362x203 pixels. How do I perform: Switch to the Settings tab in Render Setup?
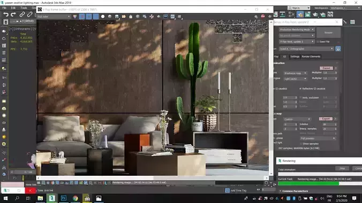(x=295, y=57)
